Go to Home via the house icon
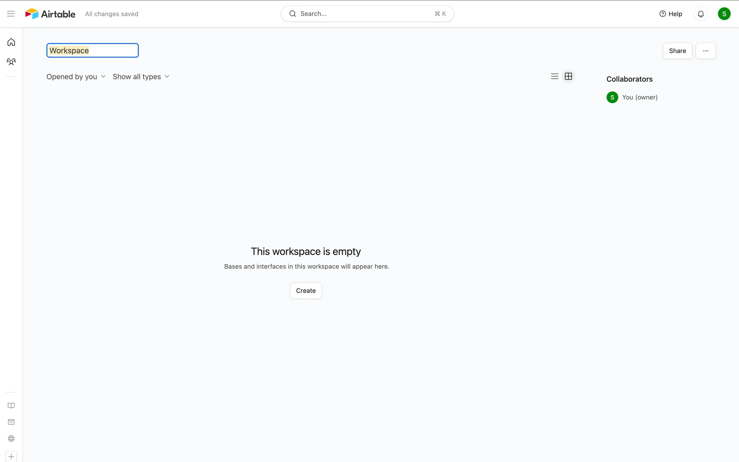This screenshot has height=462, width=739. [11, 42]
